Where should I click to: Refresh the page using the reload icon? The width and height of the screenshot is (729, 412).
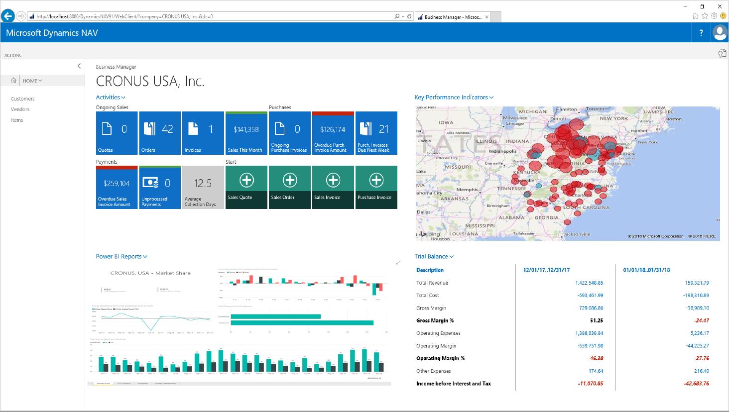[x=409, y=16]
